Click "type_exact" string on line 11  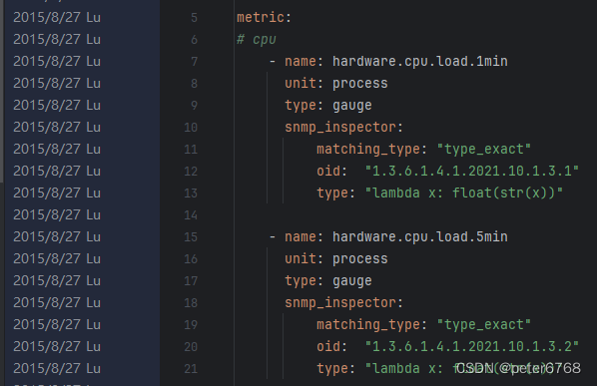click(x=484, y=149)
